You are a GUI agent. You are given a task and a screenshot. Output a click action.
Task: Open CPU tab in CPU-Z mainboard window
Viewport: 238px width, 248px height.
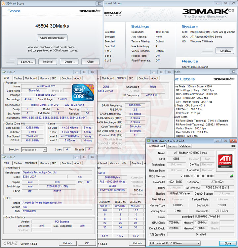click(6, 163)
